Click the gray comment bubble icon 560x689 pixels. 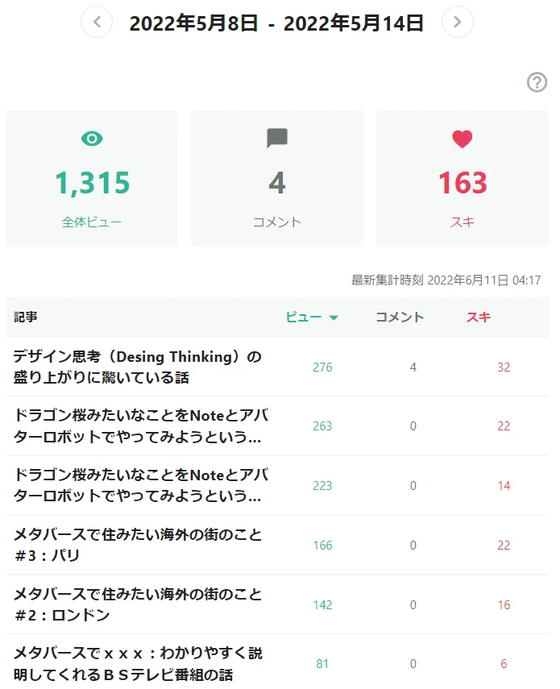(276, 139)
